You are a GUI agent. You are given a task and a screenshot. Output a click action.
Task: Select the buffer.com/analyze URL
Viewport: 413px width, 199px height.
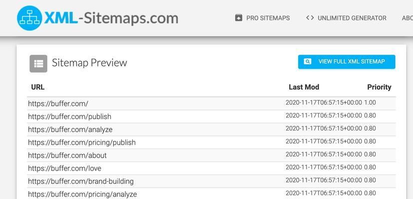click(70, 129)
